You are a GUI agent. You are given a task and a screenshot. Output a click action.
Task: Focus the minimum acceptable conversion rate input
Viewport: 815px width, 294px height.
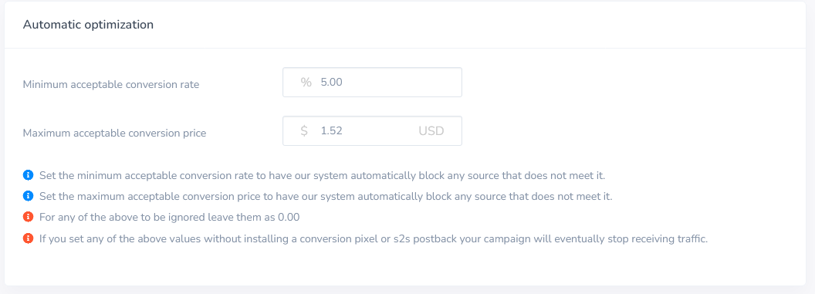point(372,82)
